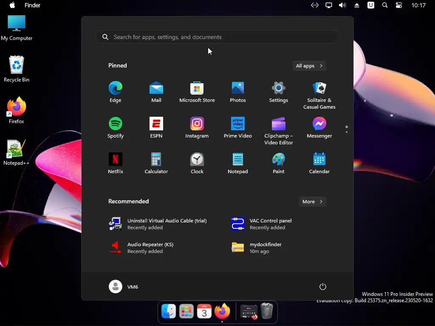Open the Clock app
The height and width of the screenshot is (326, 435).
(197, 163)
